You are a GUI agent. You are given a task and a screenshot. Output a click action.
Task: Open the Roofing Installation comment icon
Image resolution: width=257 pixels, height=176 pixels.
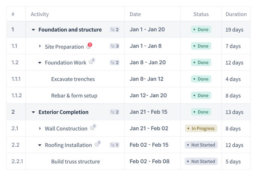pos(98,144)
